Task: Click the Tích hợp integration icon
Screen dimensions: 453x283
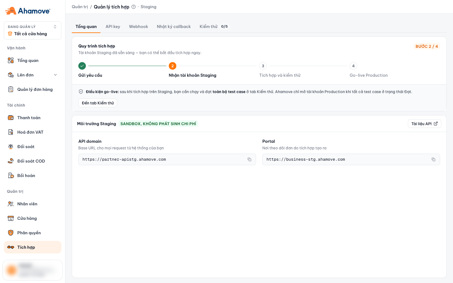Action: pos(11,247)
